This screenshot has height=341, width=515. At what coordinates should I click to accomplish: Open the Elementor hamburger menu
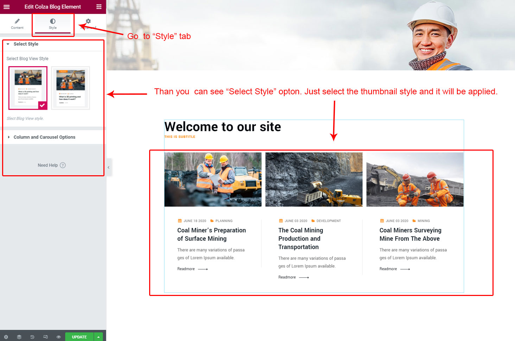click(7, 7)
